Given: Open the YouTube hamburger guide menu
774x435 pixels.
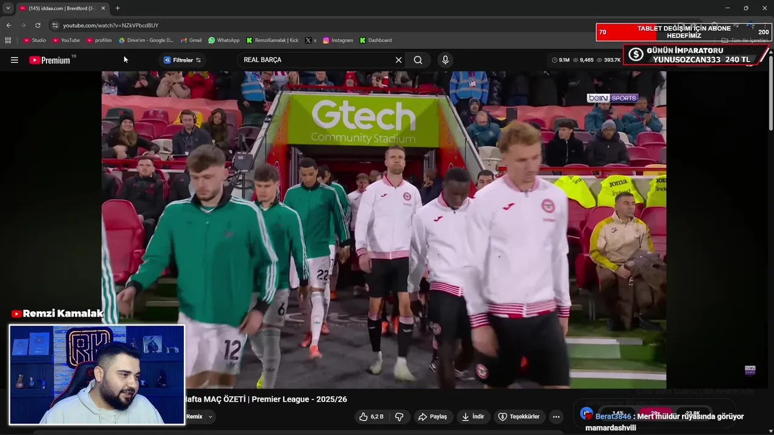Looking at the screenshot, I should [x=15, y=60].
